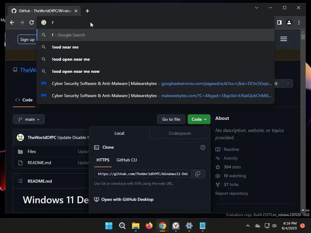The image size is (311, 233).
Task: Close the GitHub tab
Action: pos(76,11)
